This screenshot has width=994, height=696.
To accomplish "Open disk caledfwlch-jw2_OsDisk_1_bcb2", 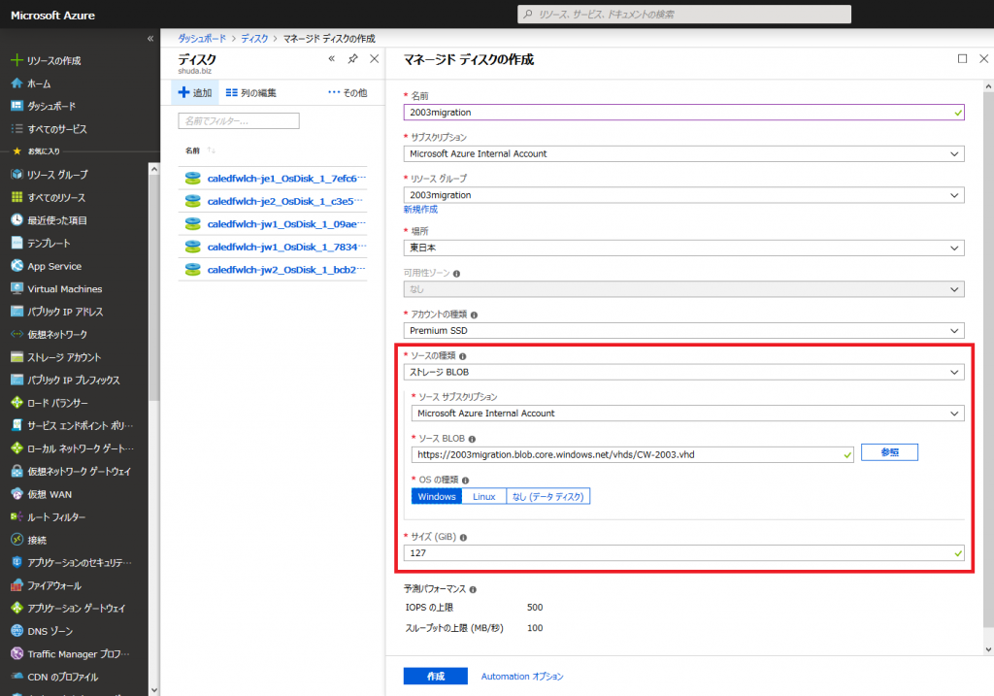I will (x=286, y=270).
